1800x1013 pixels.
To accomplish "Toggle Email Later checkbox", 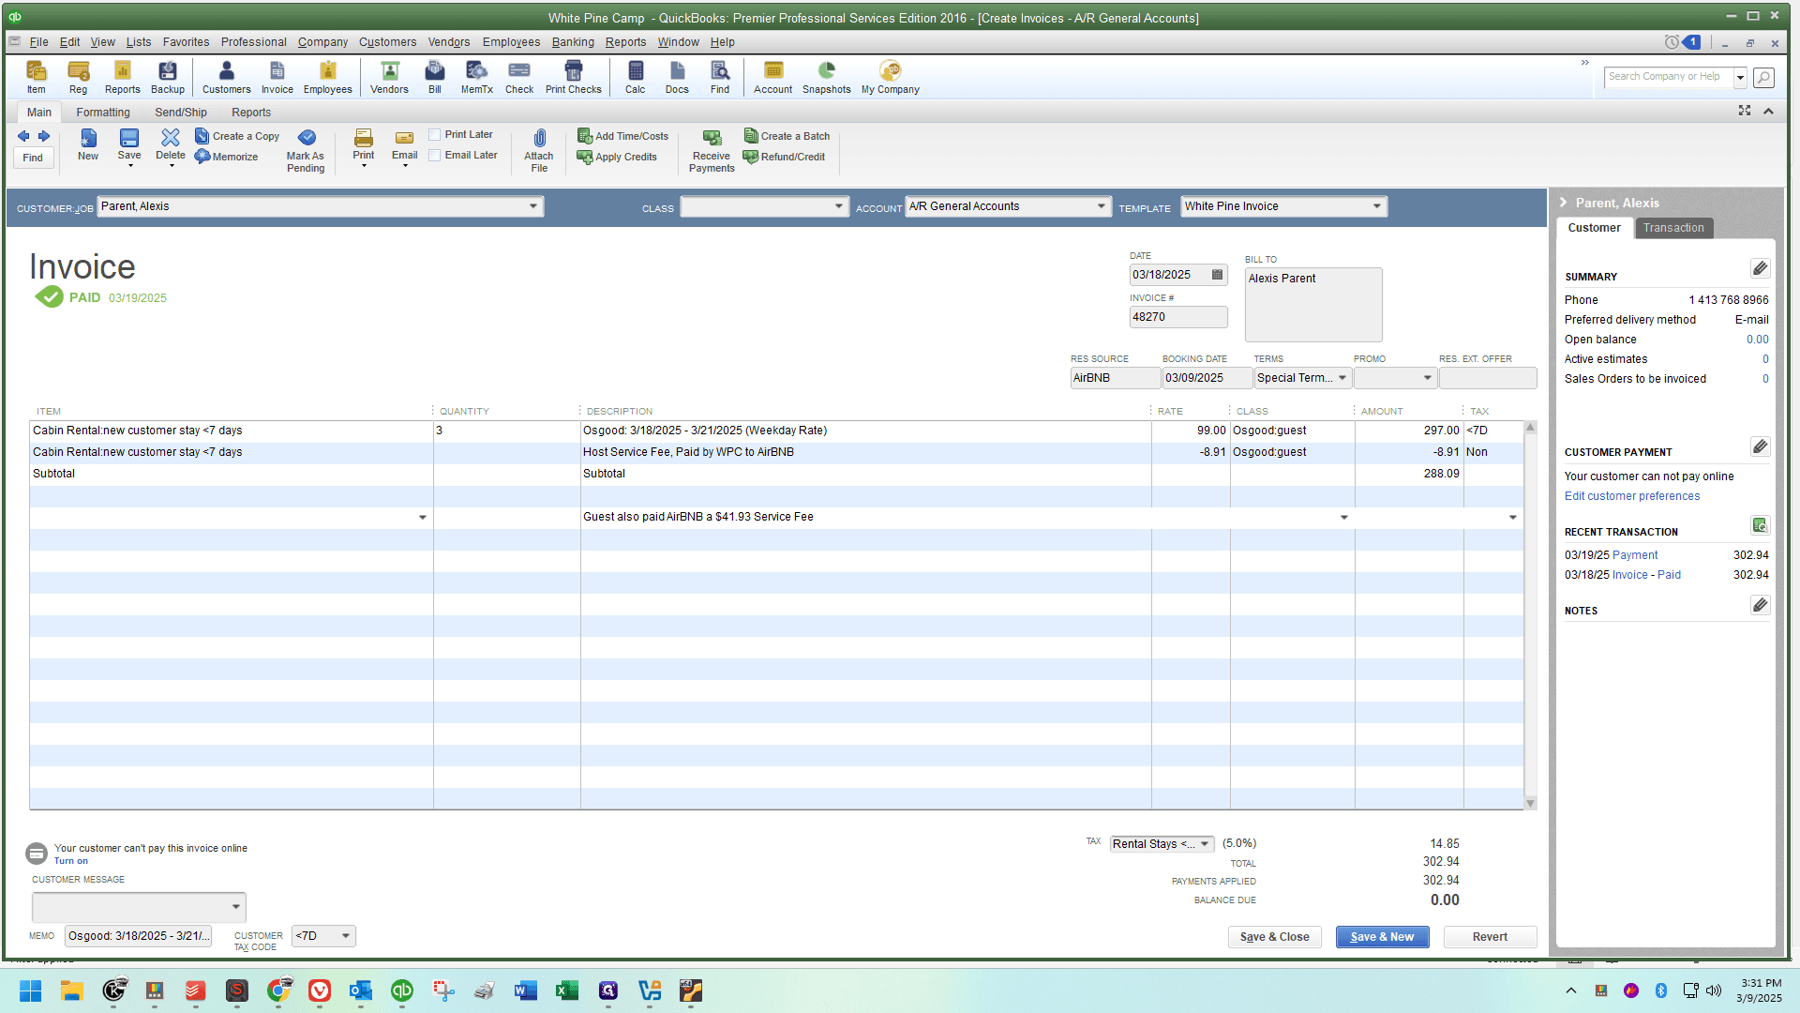I will click(x=435, y=155).
